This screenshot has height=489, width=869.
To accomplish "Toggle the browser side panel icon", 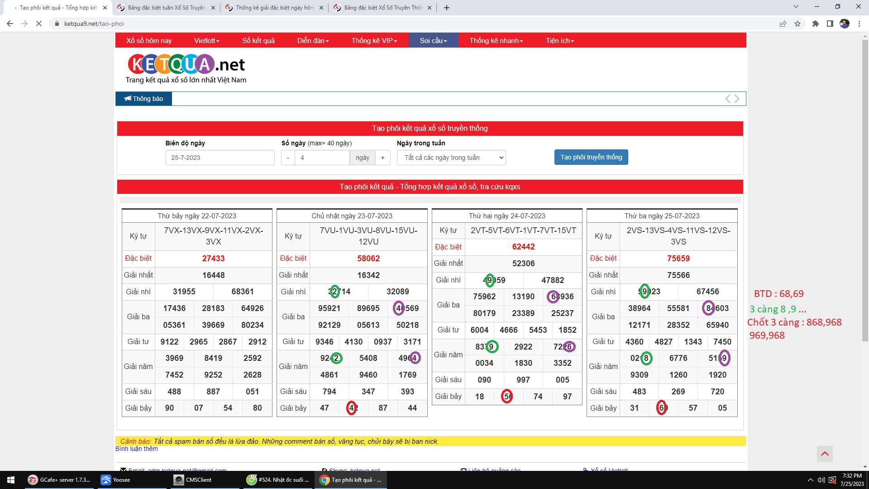I will (830, 24).
